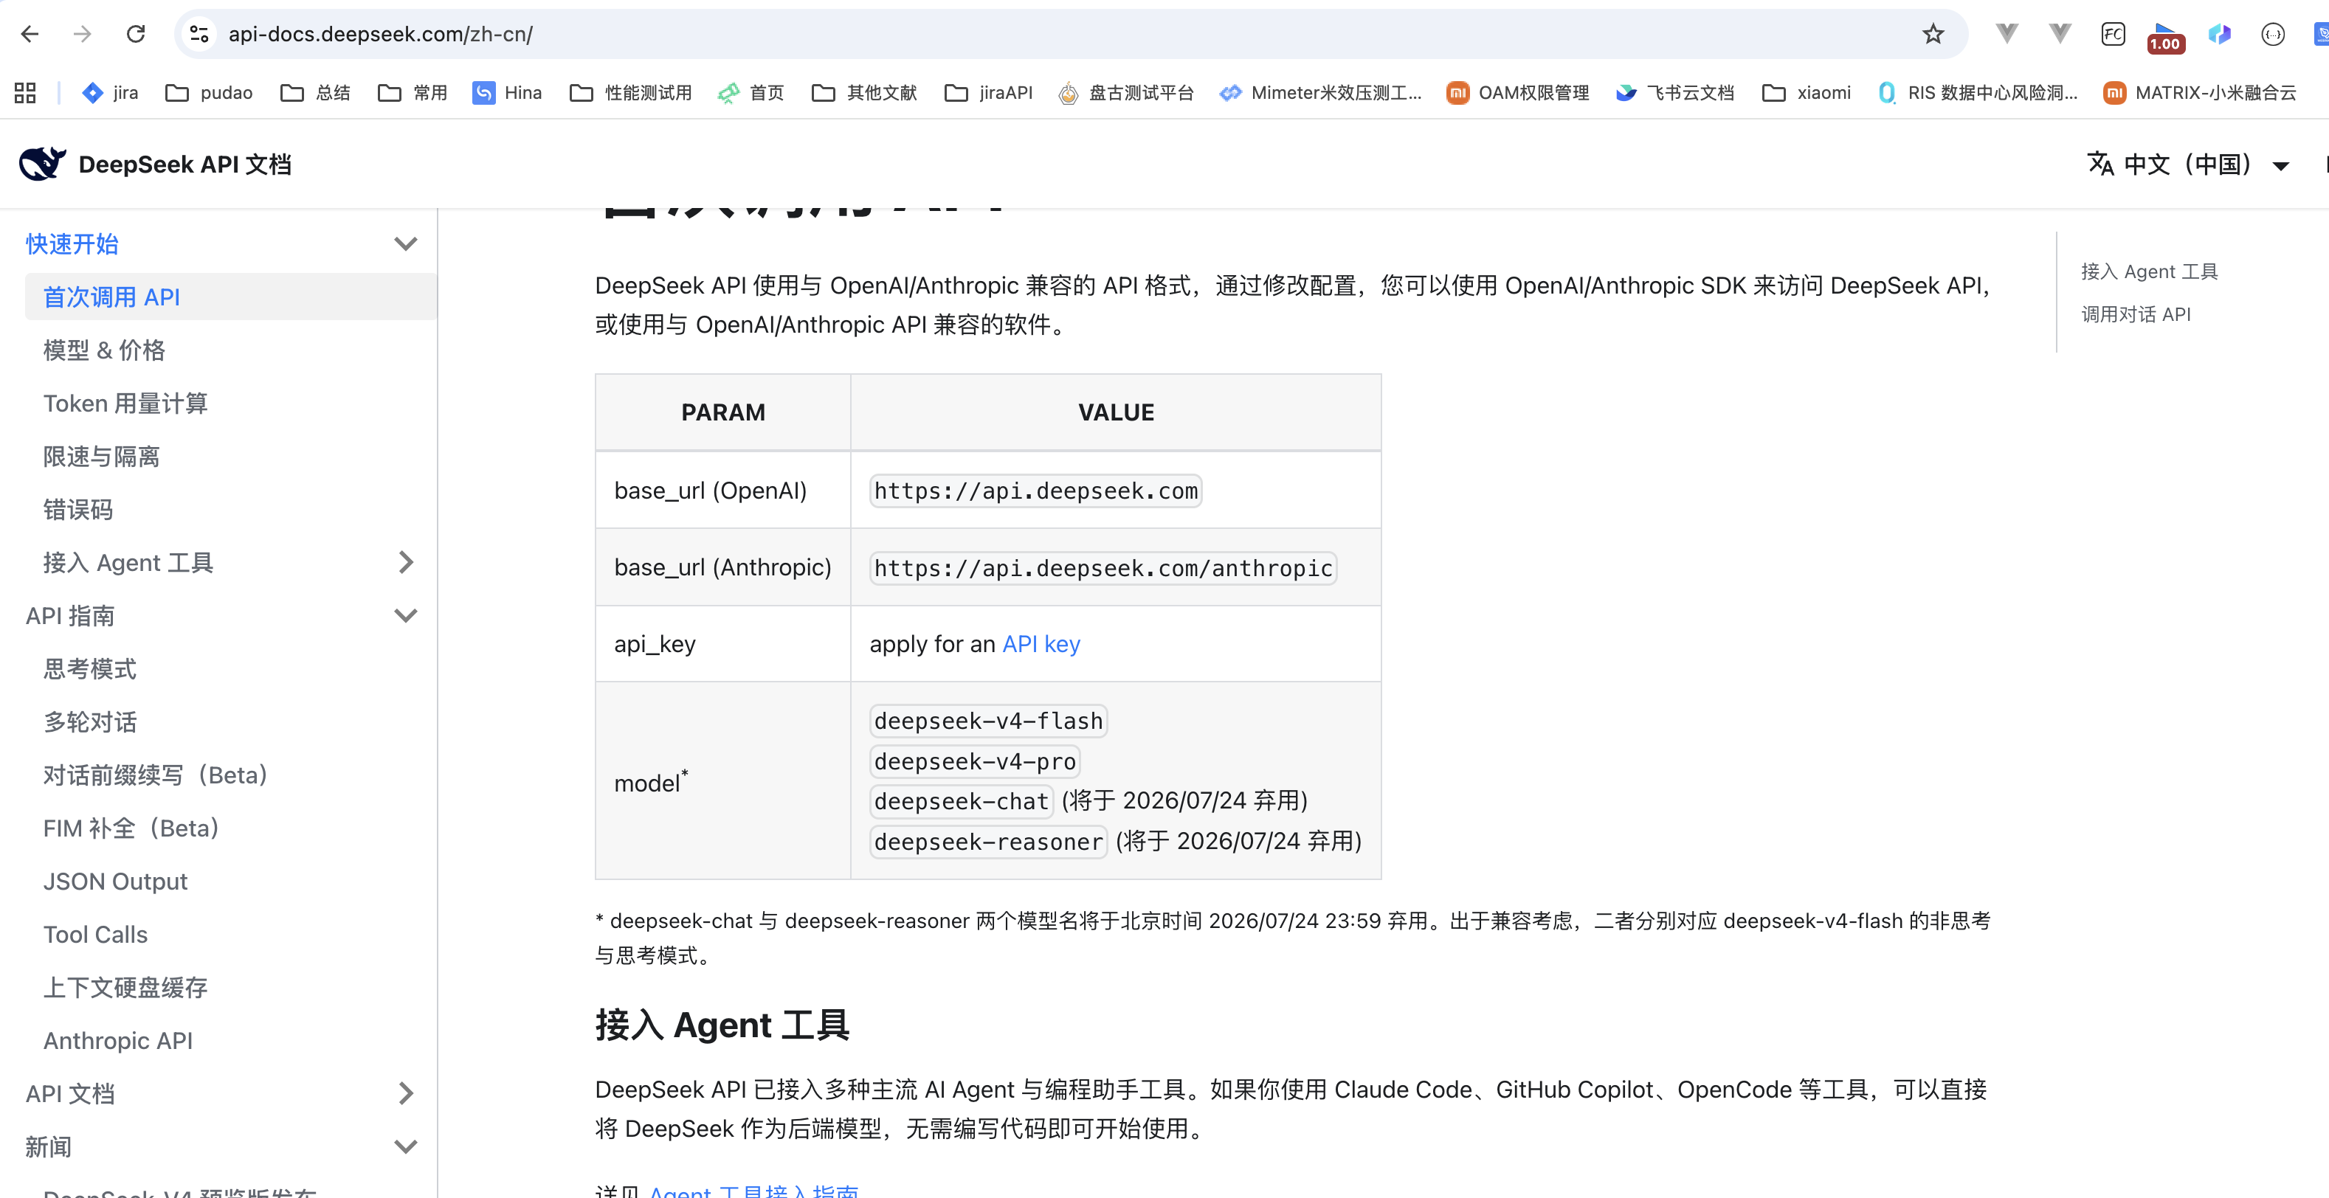Click the API key link in table

point(1041,644)
